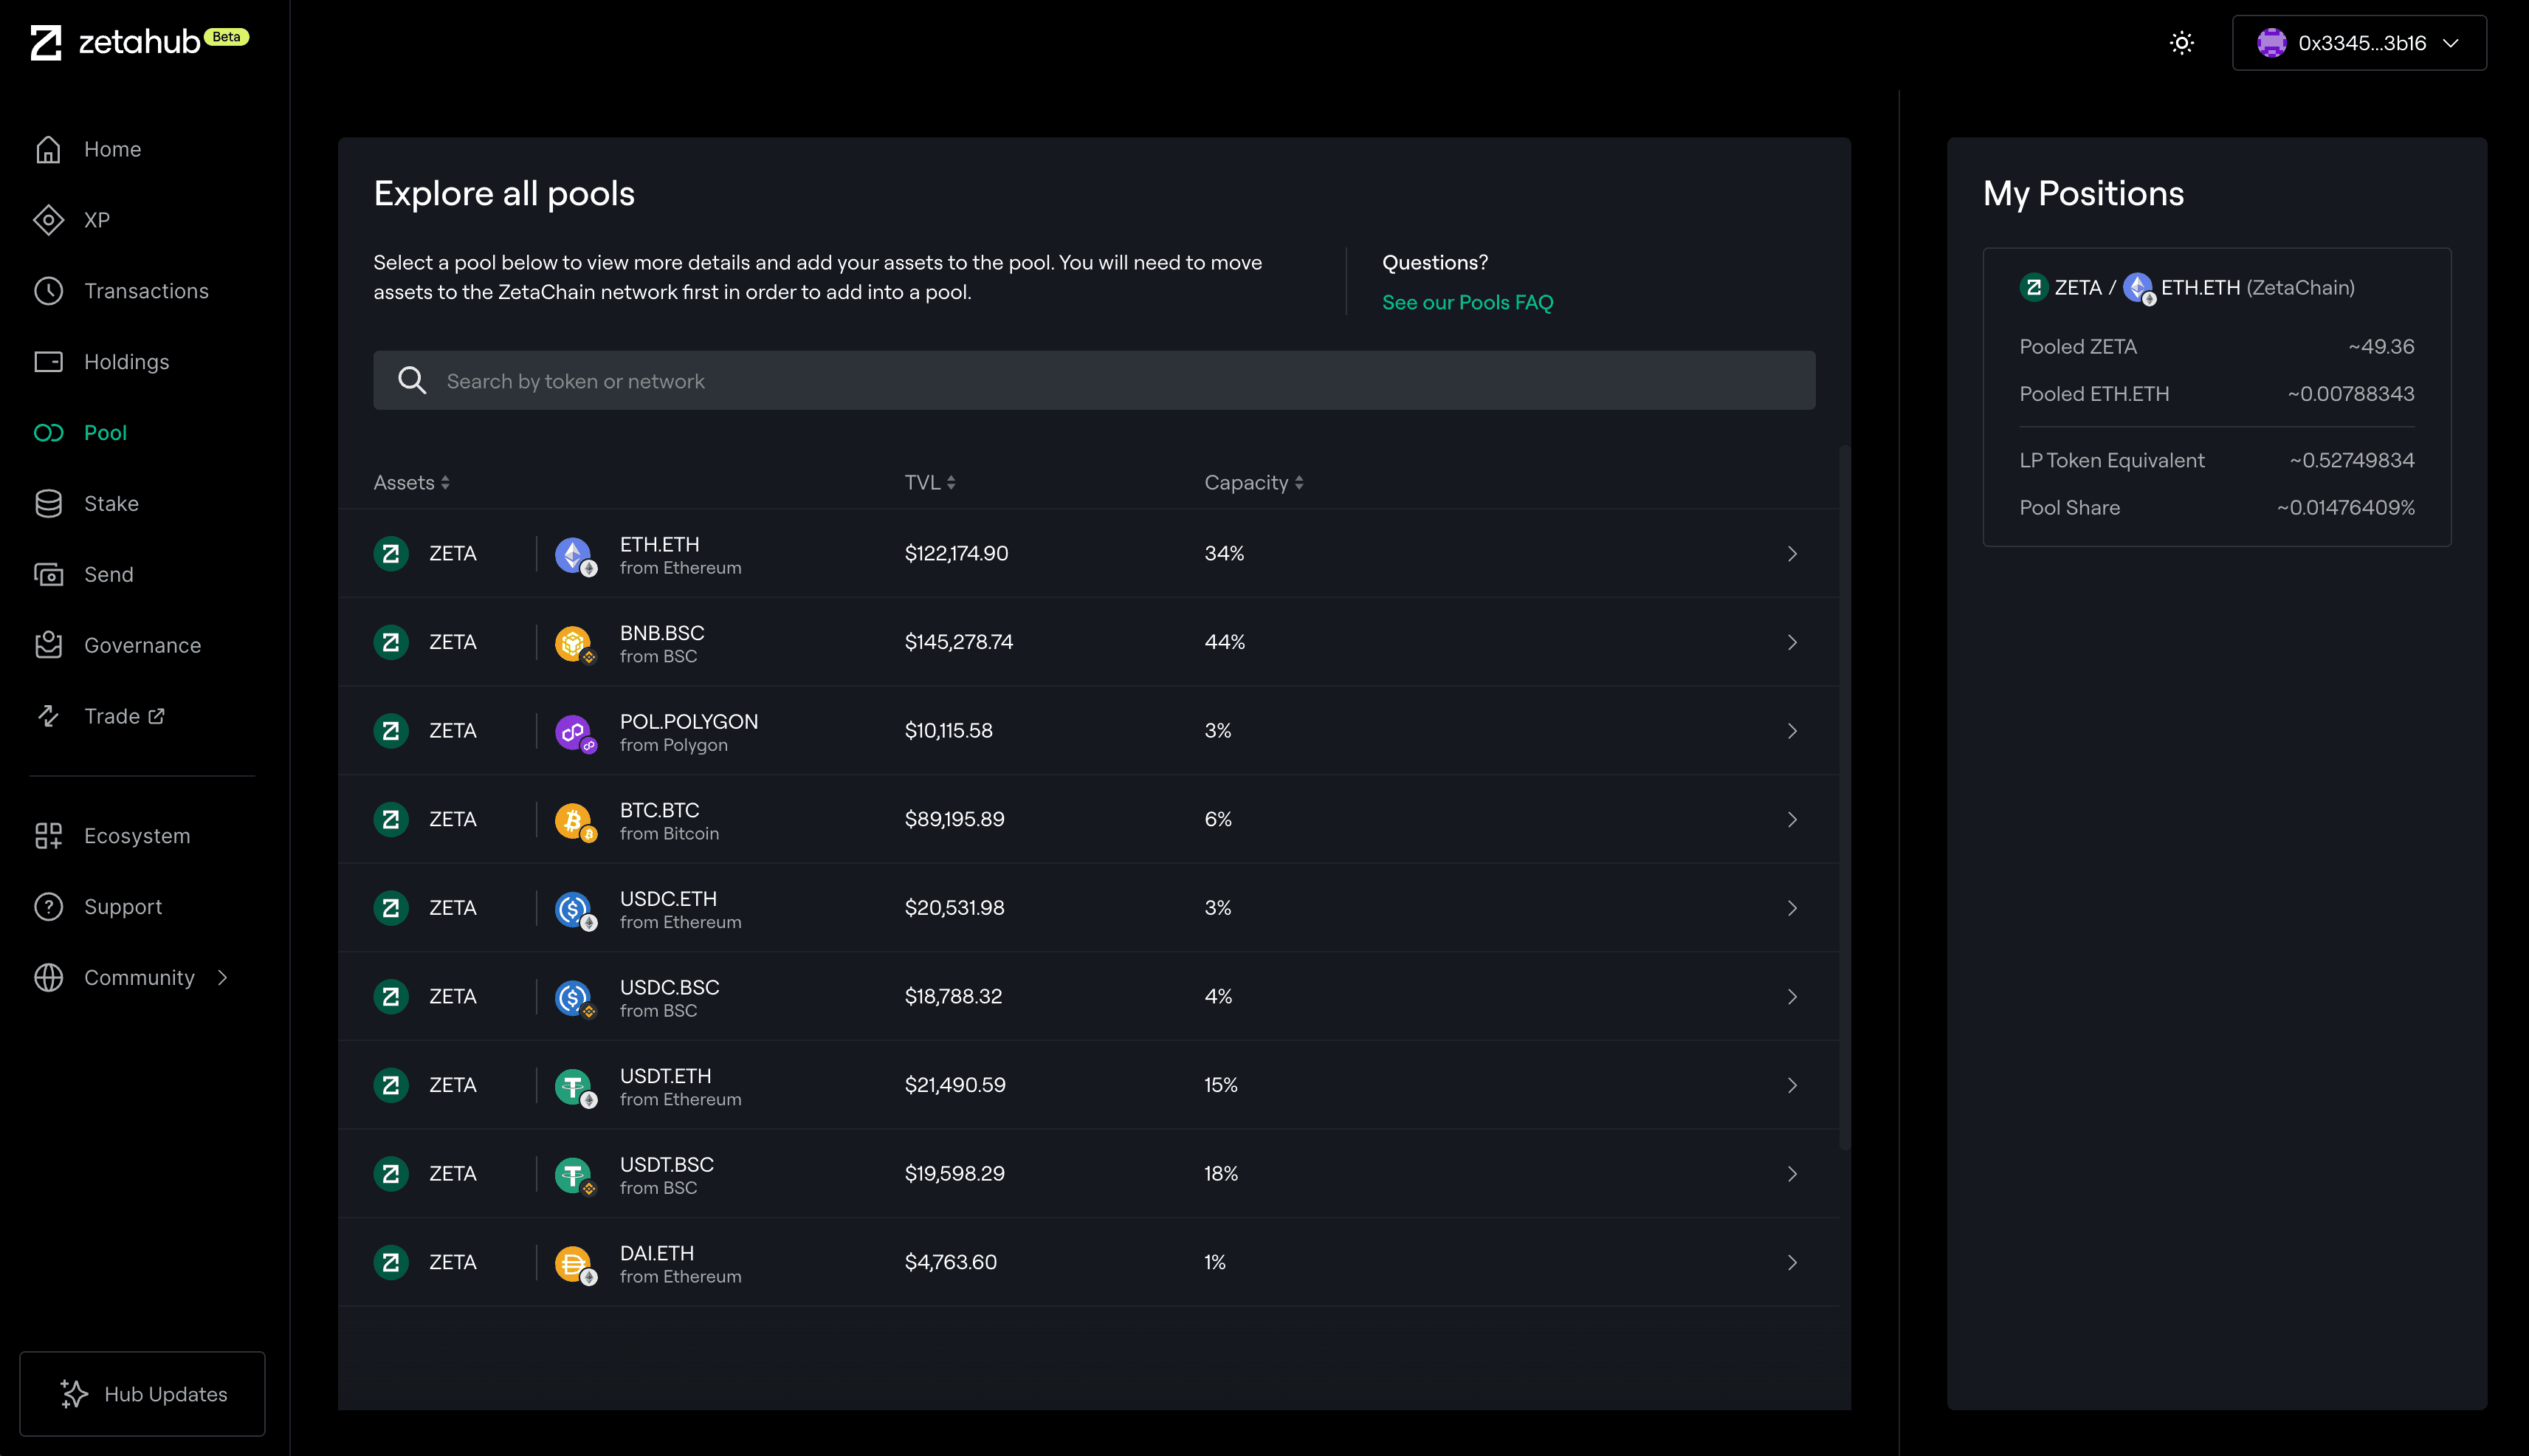Open the See our Pools FAQ link
This screenshot has height=1456, width=2529.
[x=1467, y=303]
